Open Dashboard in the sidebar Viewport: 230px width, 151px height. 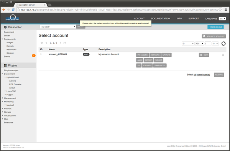[9, 32]
